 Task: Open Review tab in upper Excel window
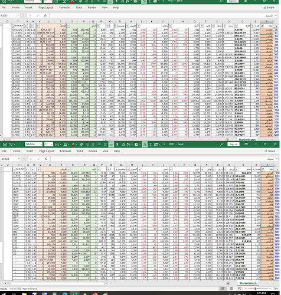pyautogui.click(x=92, y=8)
